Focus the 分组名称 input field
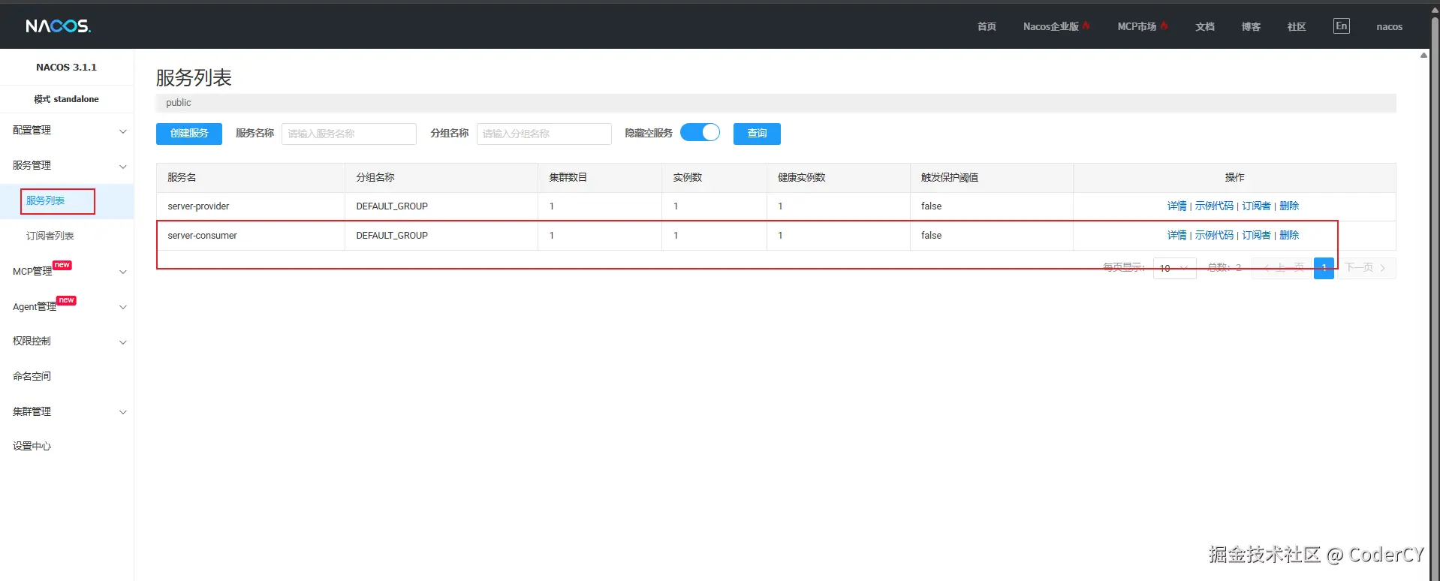This screenshot has width=1440, height=581. [544, 134]
